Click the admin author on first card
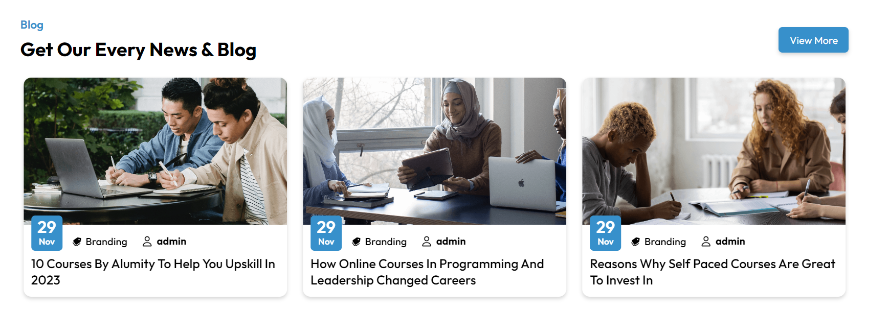The height and width of the screenshot is (310, 889). click(171, 242)
